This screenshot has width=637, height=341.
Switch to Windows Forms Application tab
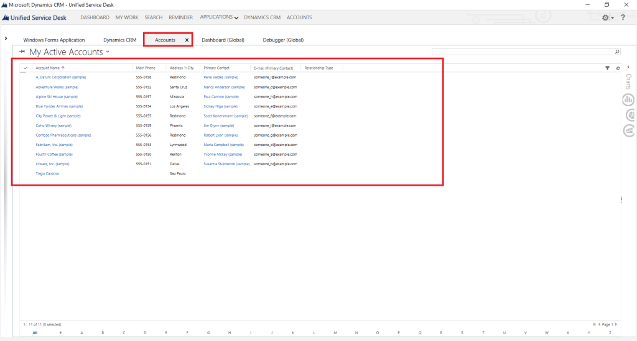(54, 40)
